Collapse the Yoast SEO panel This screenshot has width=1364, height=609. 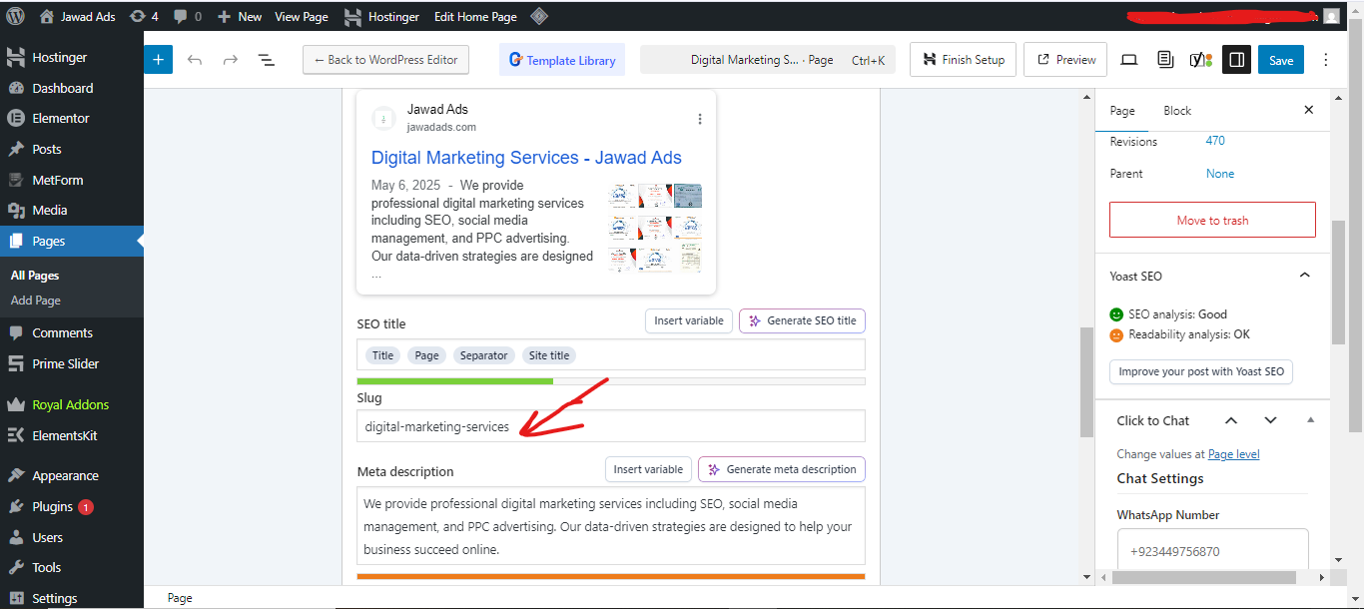[x=1304, y=276]
